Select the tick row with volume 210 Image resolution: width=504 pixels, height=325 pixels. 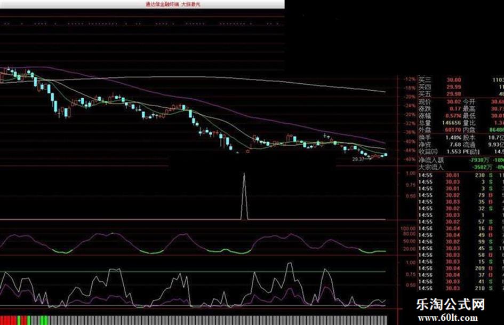coord(461,288)
